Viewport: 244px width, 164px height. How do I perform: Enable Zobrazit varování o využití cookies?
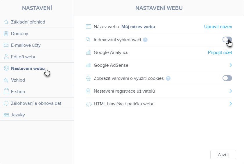tap(227, 78)
